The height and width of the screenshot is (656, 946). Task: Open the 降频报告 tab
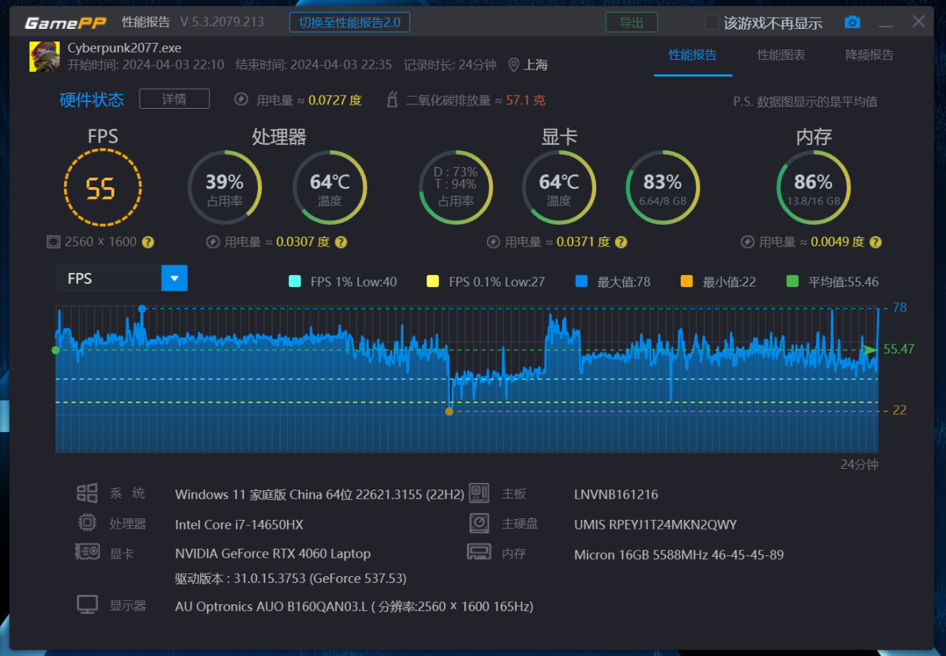pos(869,55)
